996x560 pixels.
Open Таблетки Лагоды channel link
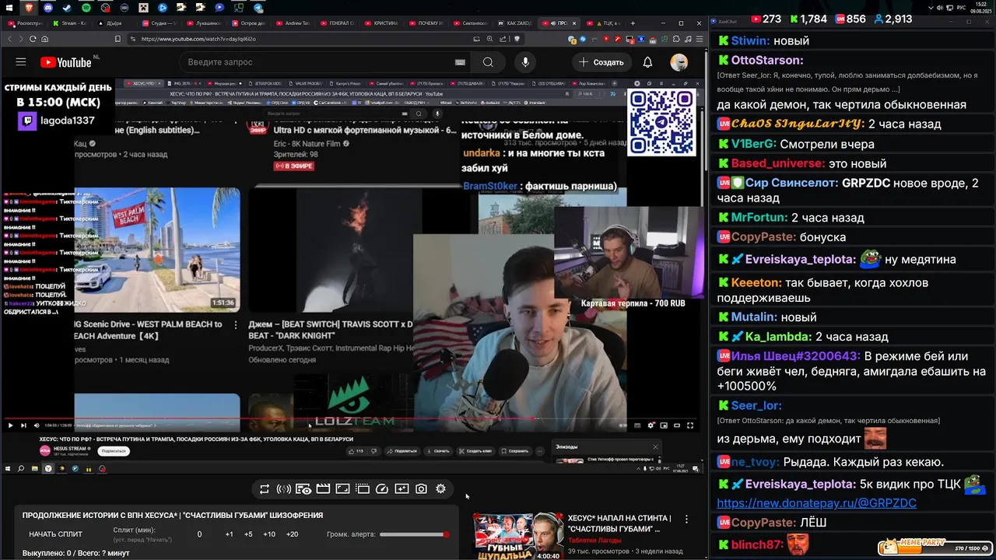coord(594,540)
